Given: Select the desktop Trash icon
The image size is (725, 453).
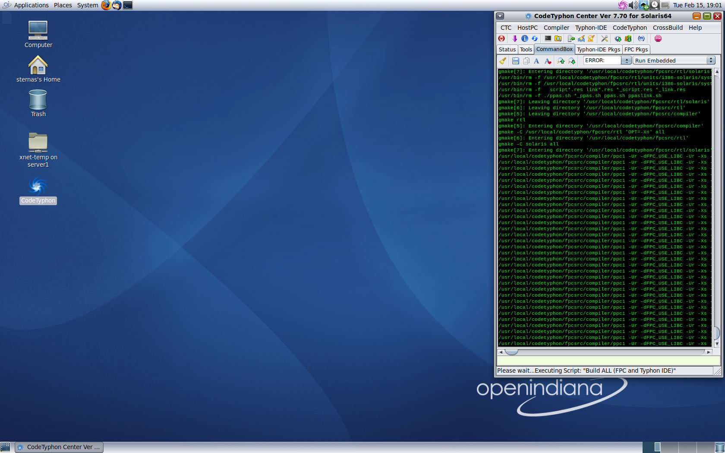Looking at the screenshot, I should (x=38, y=103).
